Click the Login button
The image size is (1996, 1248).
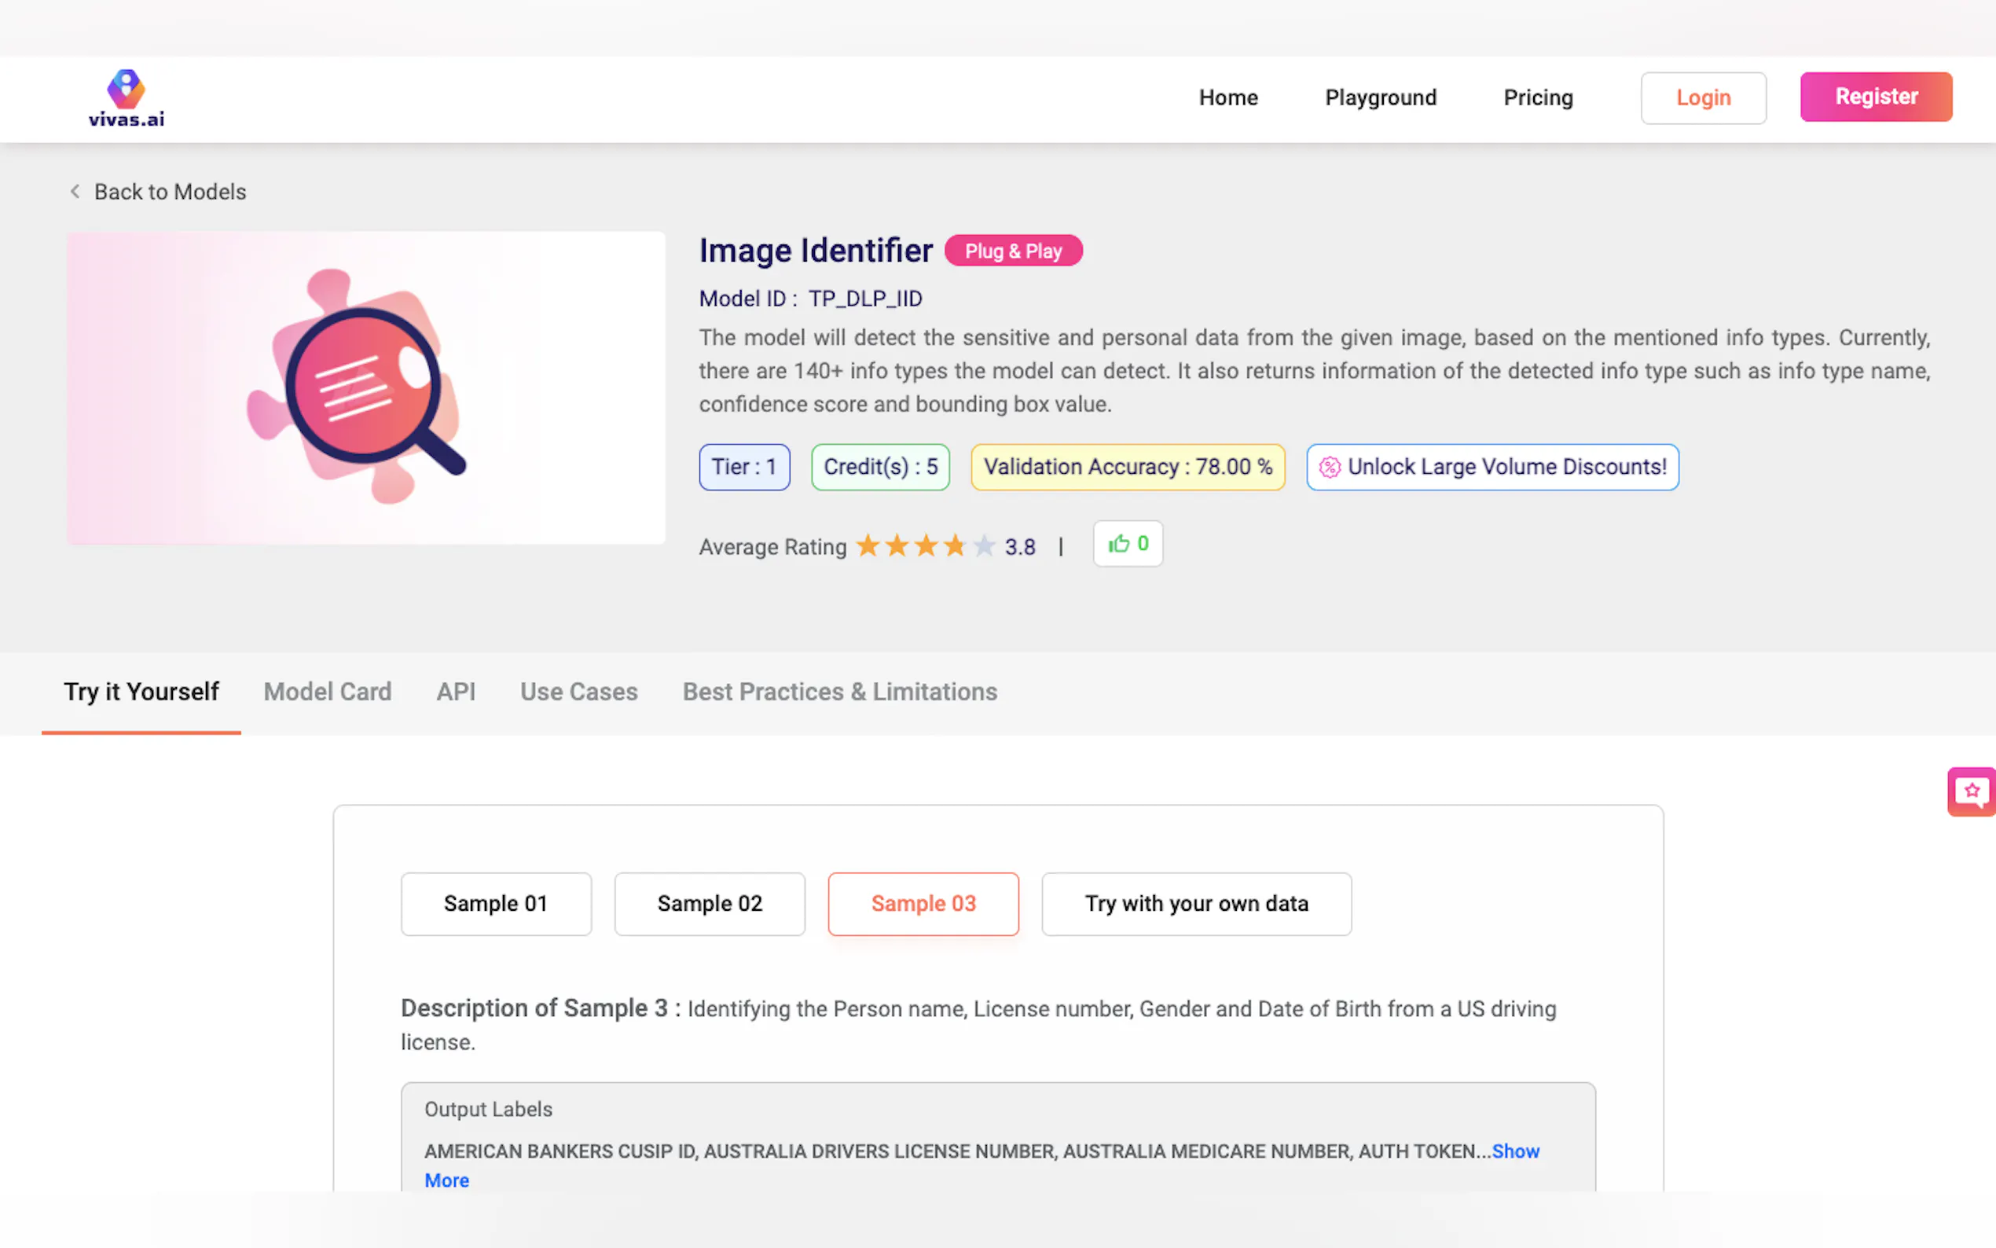(x=1703, y=98)
